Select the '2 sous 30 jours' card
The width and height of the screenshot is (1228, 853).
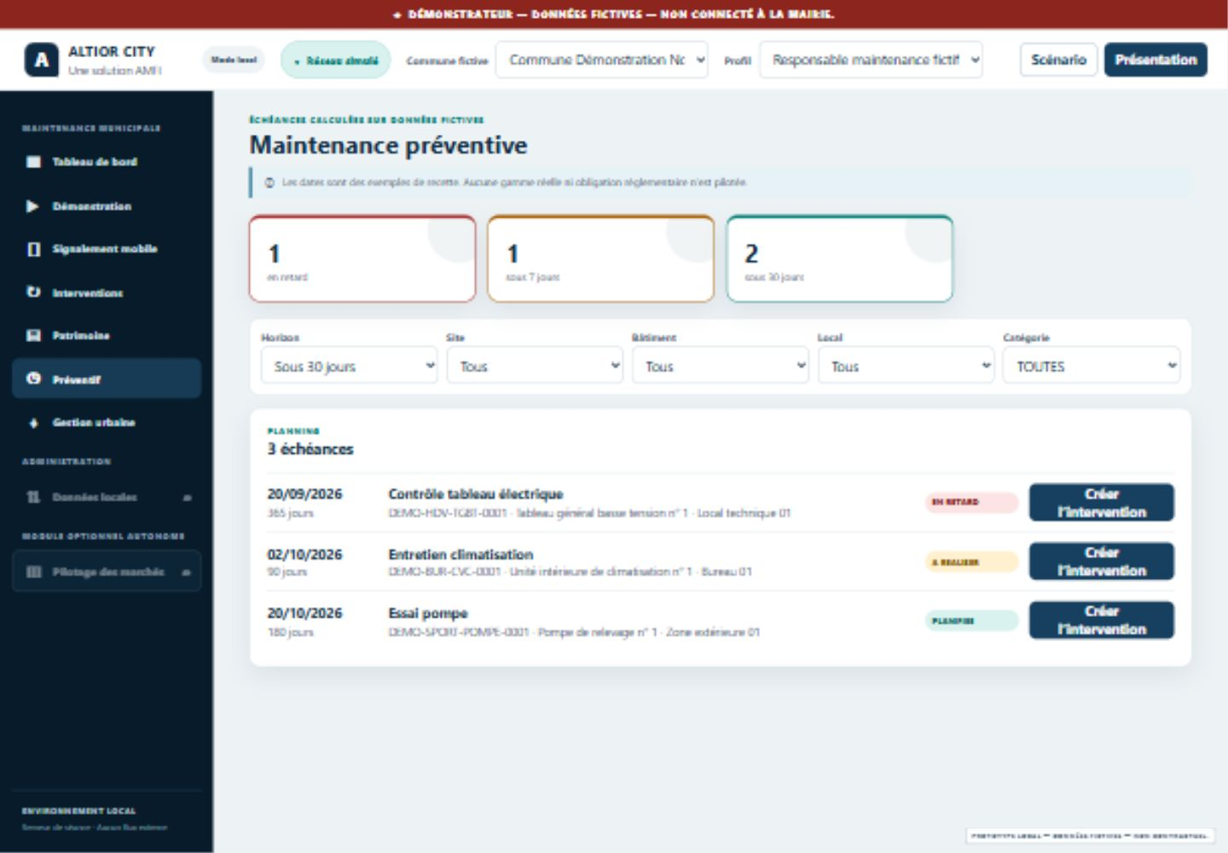point(839,258)
